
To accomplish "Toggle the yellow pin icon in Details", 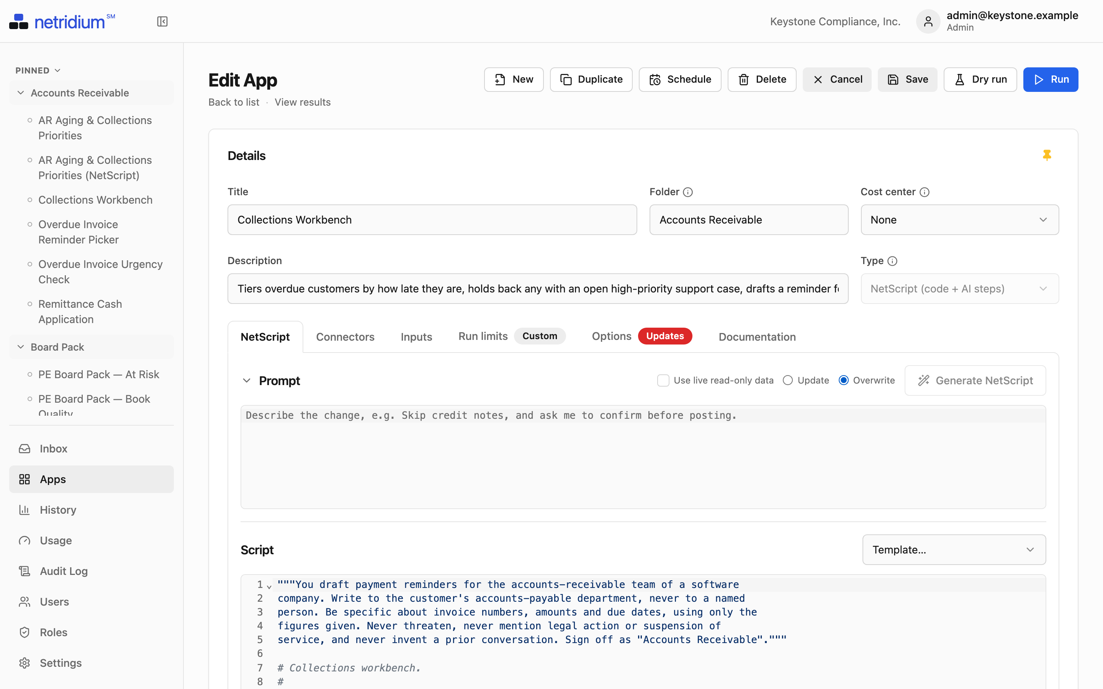I will pos(1047,155).
